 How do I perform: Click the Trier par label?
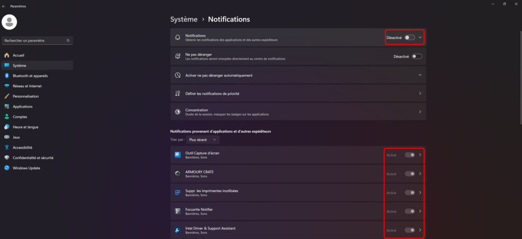[x=177, y=140]
